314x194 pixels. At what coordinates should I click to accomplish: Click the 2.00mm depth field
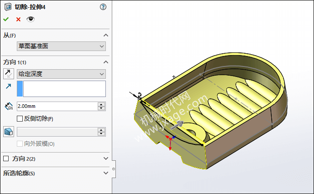click(57, 106)
